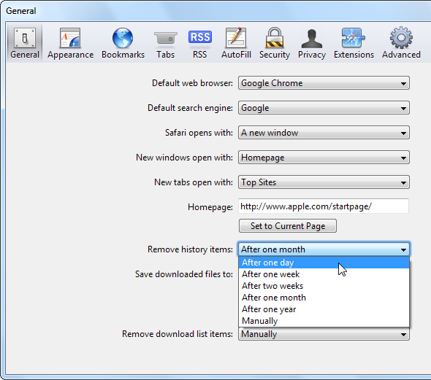Expand the Default web browser dropdown
The height and width of the screenshot is (380, 431).
(x=324, y=83)
